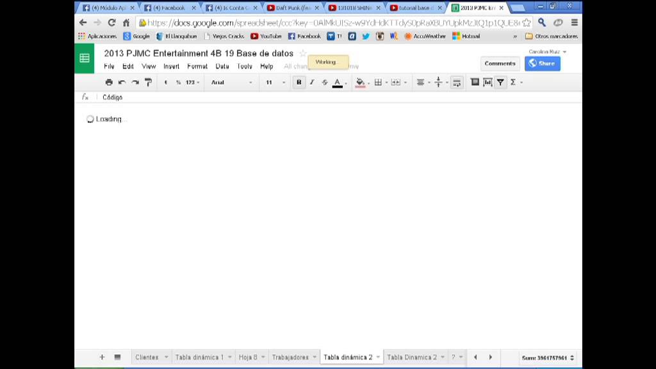Open the View menu
Screen dimensions: 656x369
pos(149,66)
